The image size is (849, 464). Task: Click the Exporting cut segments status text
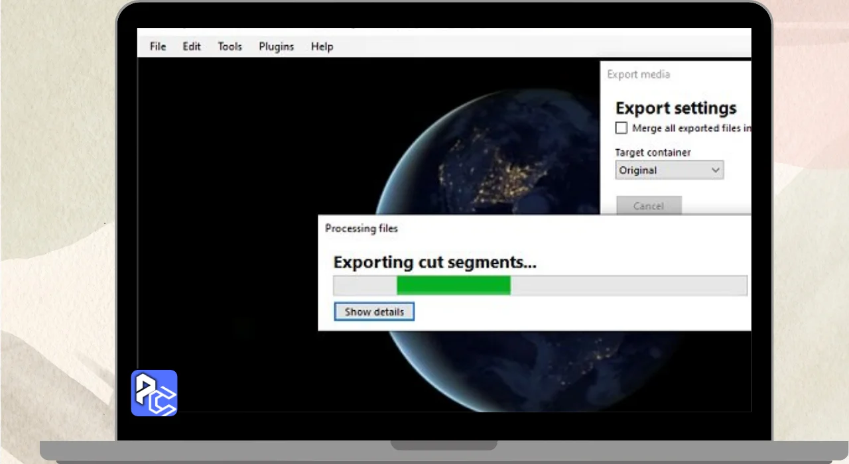coord(434,262)
